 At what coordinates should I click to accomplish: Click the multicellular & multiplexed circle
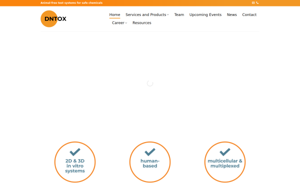[x=225, y=162]
